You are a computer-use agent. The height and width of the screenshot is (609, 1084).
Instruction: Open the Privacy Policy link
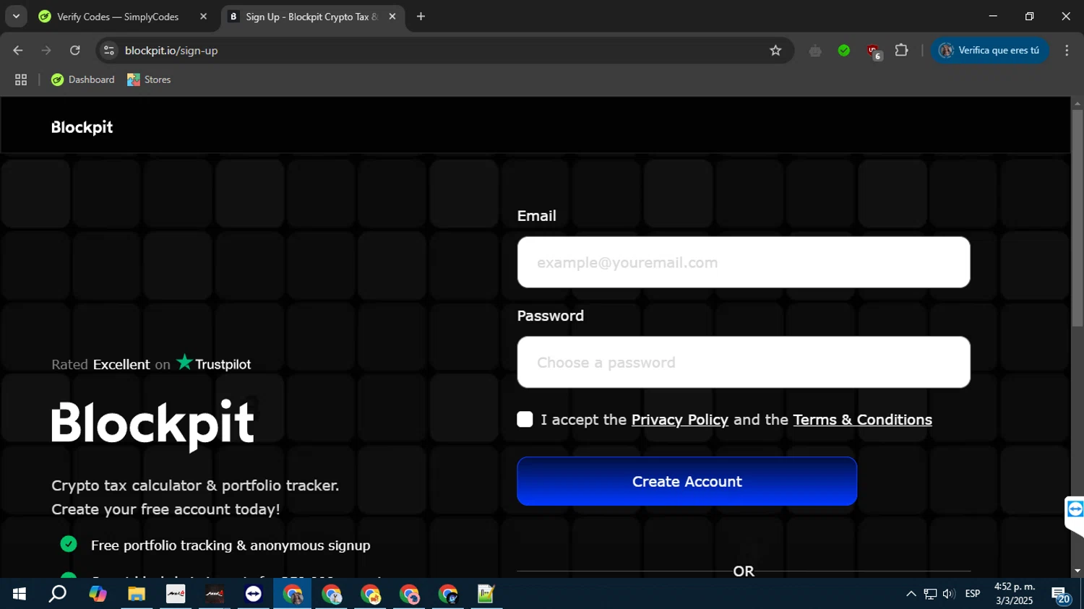680,420
